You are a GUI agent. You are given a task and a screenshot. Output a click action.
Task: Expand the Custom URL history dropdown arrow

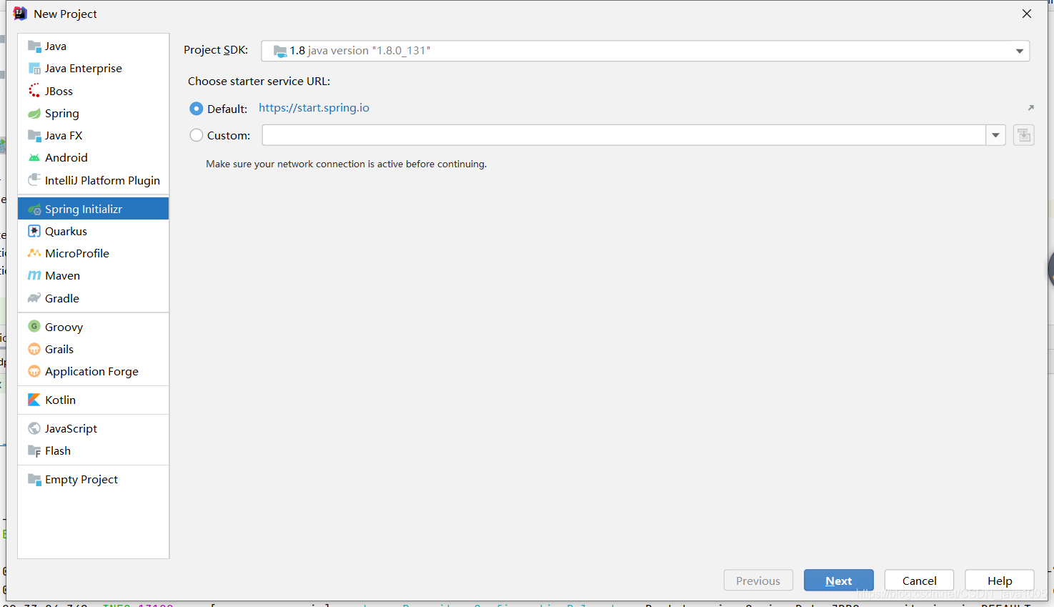pos(995,135)
